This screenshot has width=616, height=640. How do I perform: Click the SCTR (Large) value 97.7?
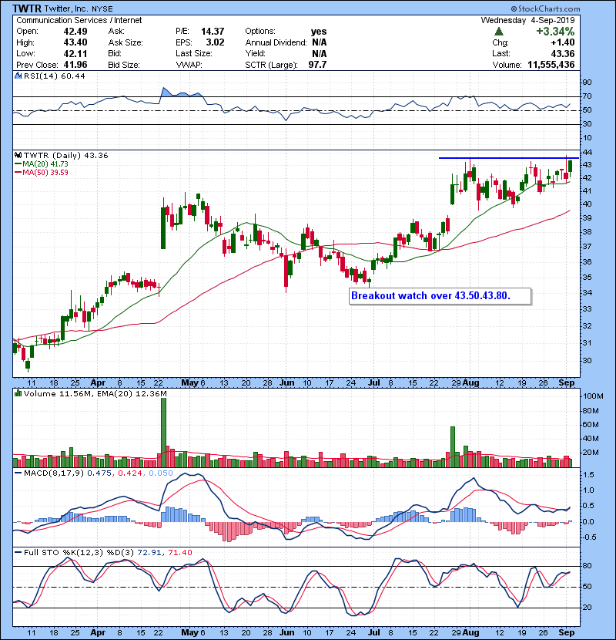pyautogui.click(x=317, y=65)
